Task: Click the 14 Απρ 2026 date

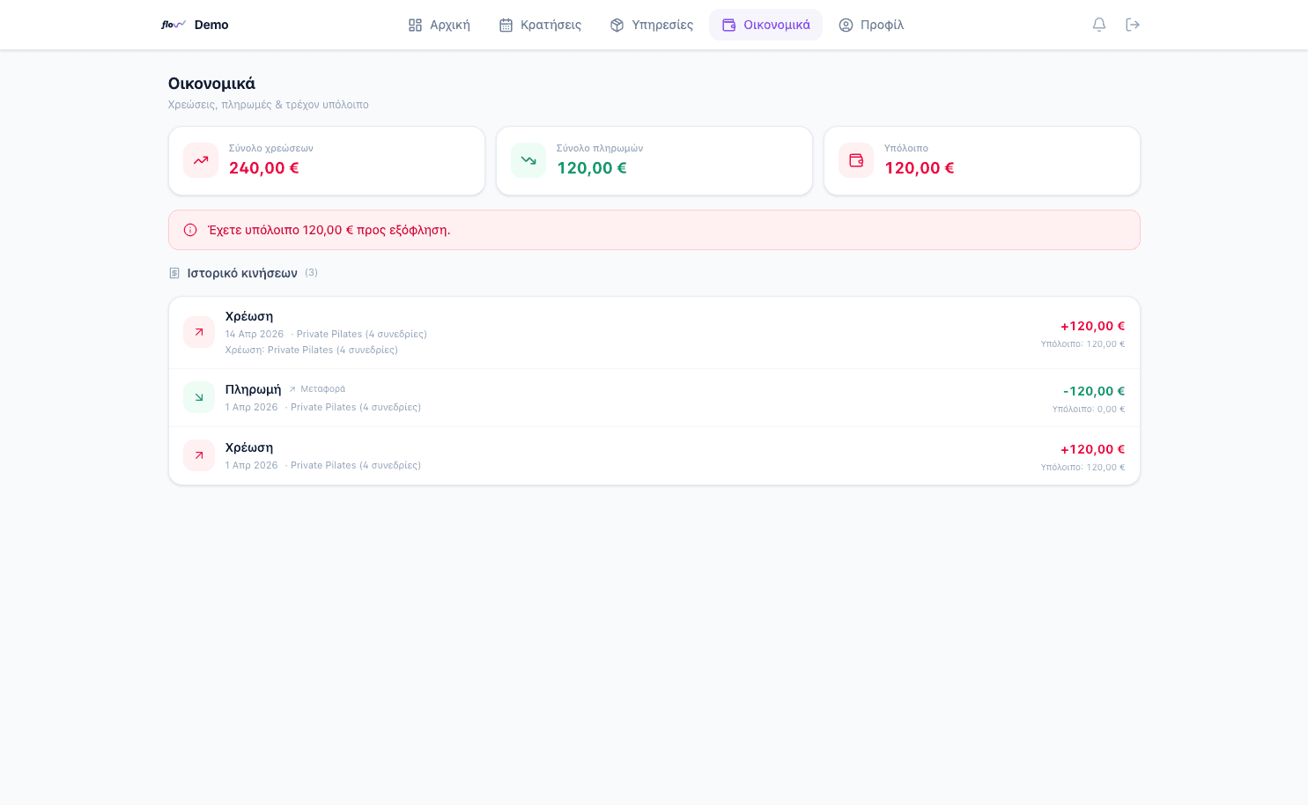Action: [255, 335]
